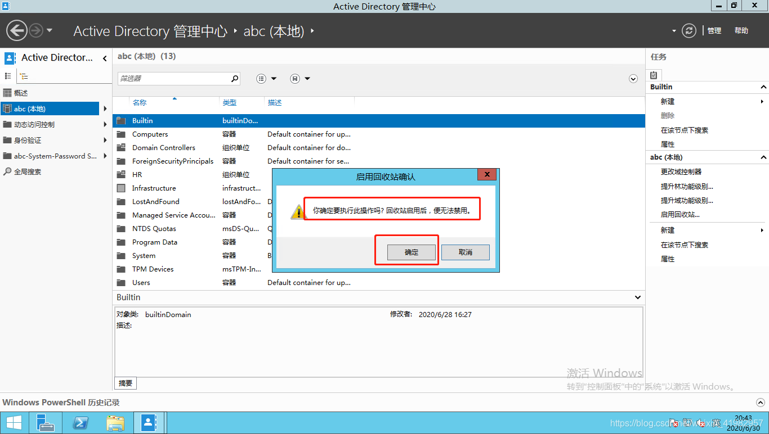Collapse the Builtin tasks section
The height and width of the screenshot is (434, 769).
point(763,87)
